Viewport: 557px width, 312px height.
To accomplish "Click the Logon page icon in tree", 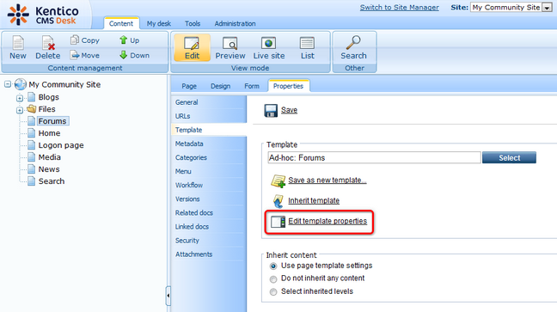I will coord(32,145).
